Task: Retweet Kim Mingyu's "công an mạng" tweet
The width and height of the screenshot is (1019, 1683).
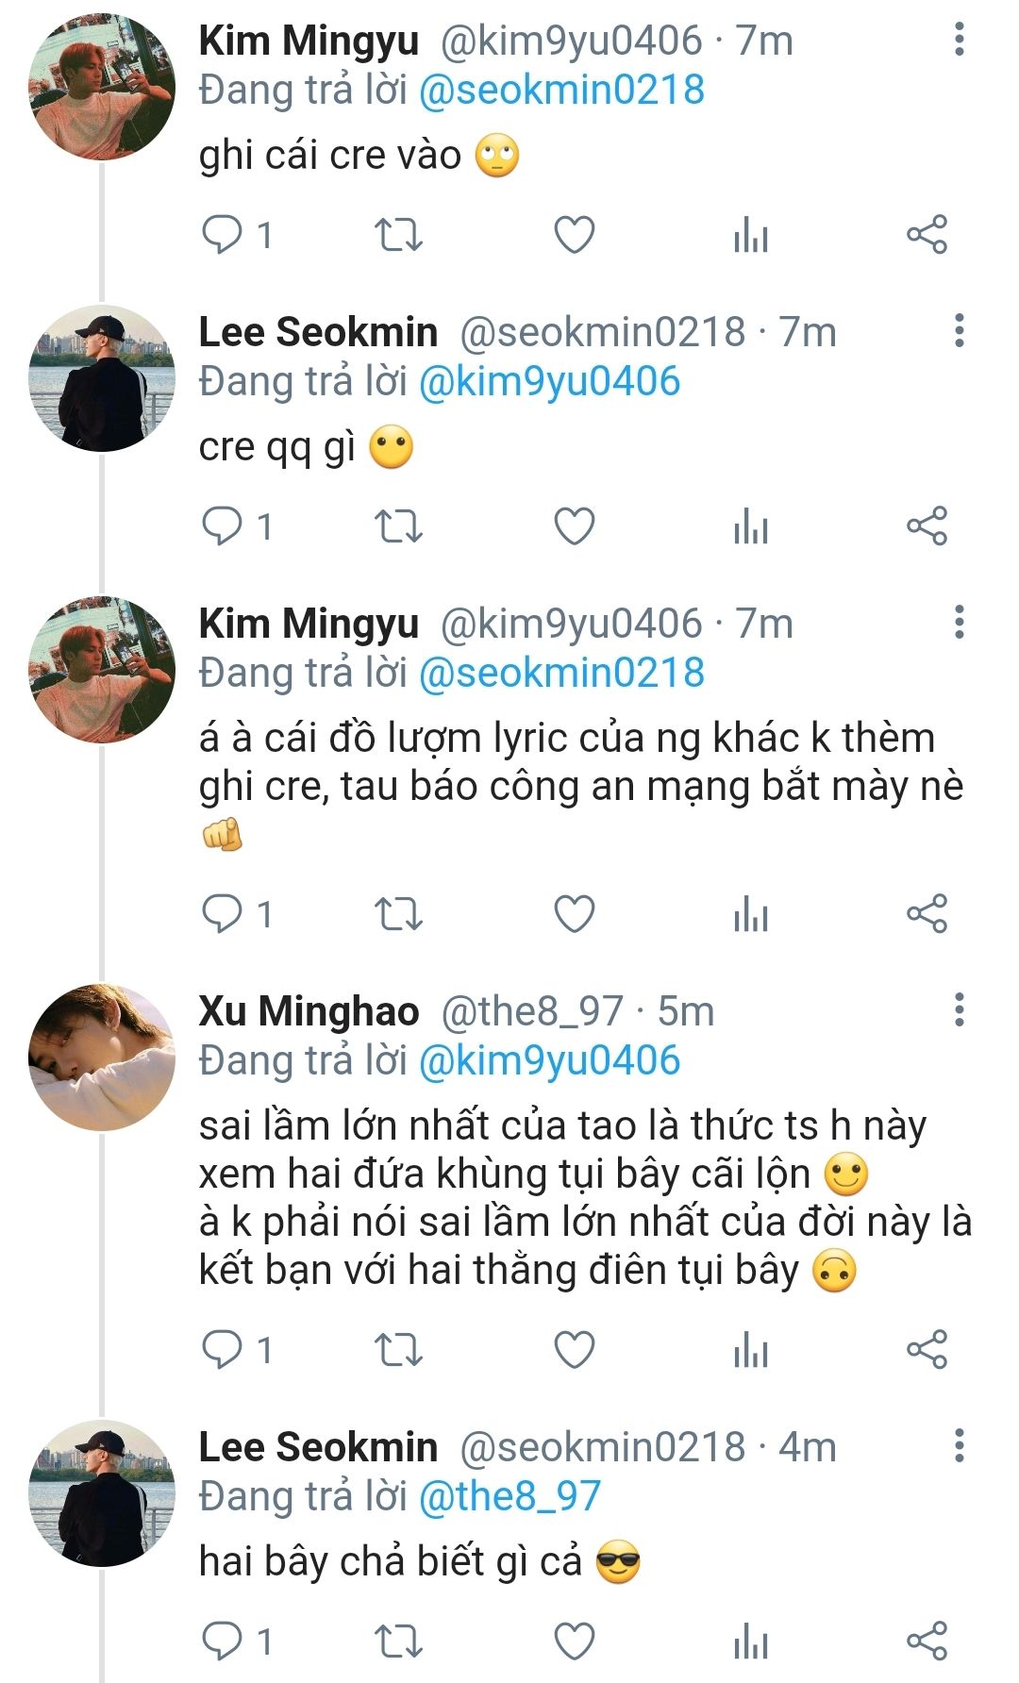Action: pos(398,914)
